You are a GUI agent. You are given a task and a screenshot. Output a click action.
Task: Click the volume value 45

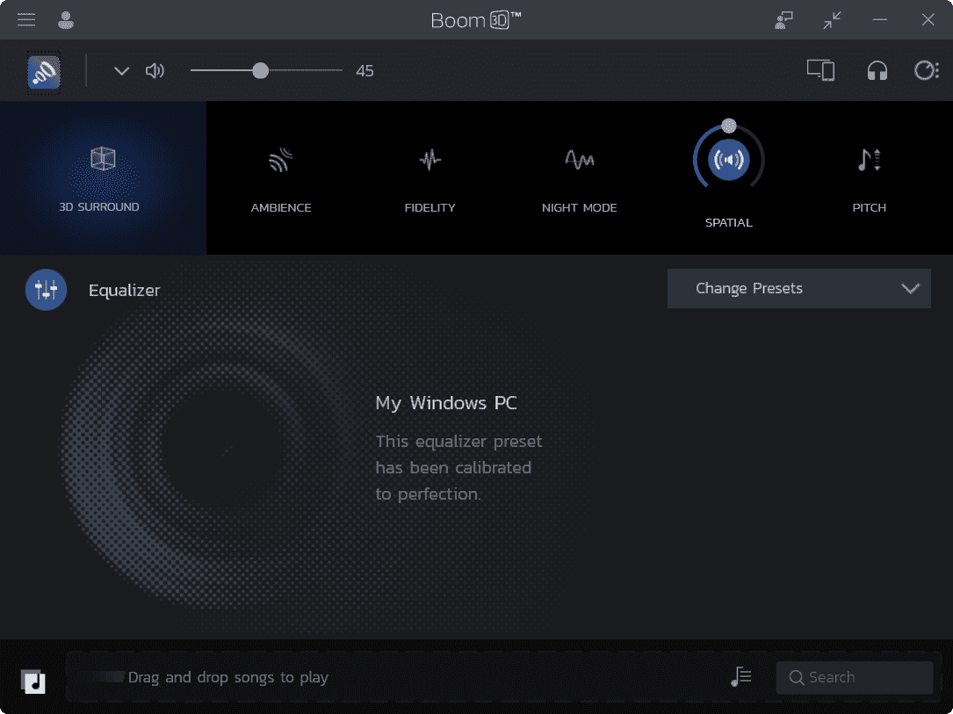[x=365, y=71]
